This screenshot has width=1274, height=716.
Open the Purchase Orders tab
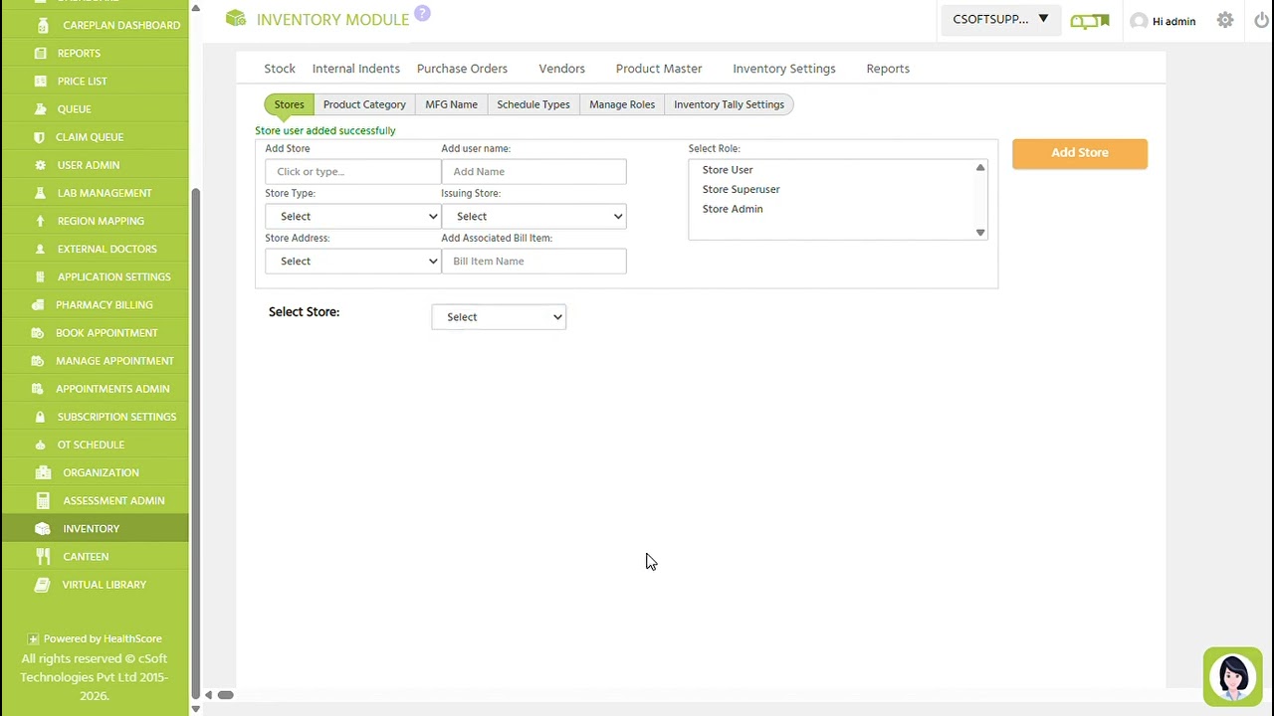(x=462, y=69)
